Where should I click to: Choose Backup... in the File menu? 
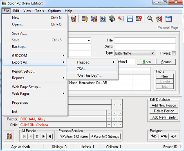19,47
